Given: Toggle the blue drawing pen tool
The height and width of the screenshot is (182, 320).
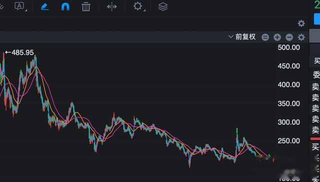Looking at the screenshot, I should [x=44, y=6].
